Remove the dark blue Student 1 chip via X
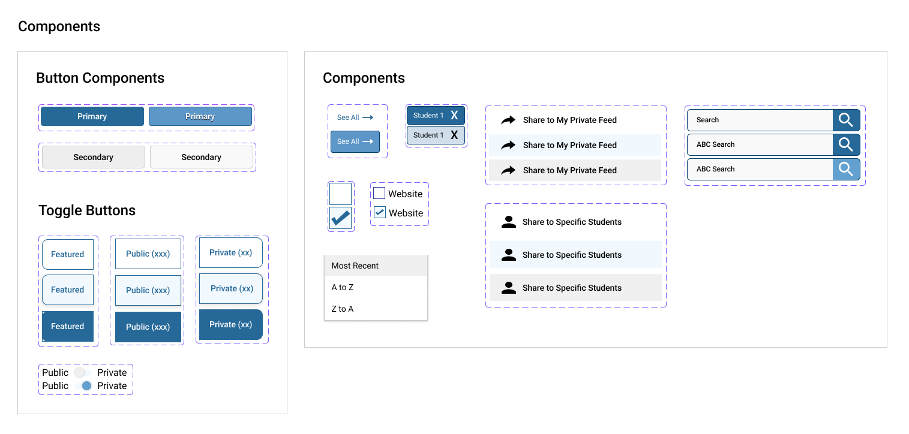This screenshot has height=434, width=909. (454, 116)
